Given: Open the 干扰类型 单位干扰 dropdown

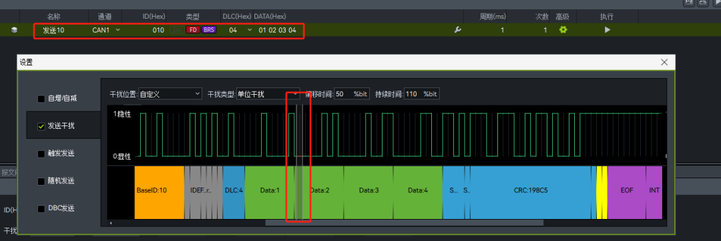Looking at the screenshot, I should 268,94.
